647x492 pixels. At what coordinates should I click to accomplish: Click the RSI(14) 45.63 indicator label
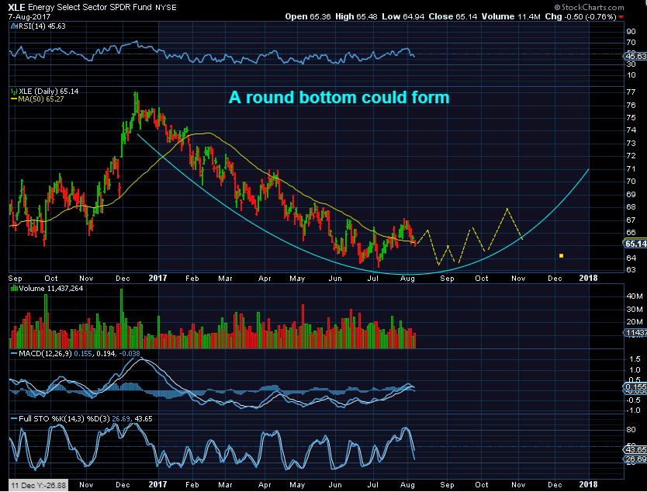point(38,26)
